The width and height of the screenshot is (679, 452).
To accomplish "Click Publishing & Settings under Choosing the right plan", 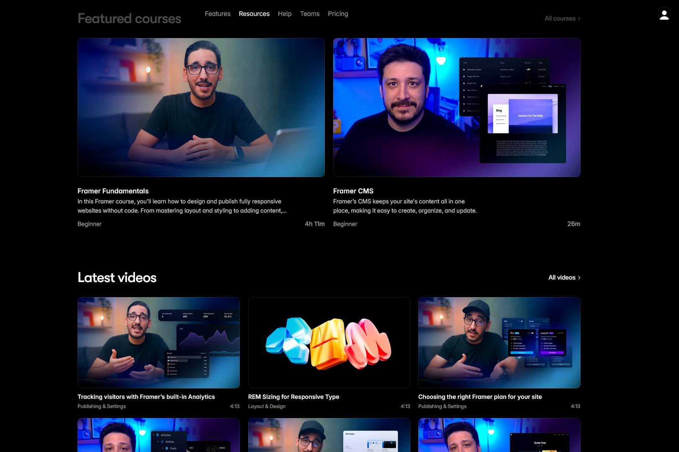I will pos(442,406).
